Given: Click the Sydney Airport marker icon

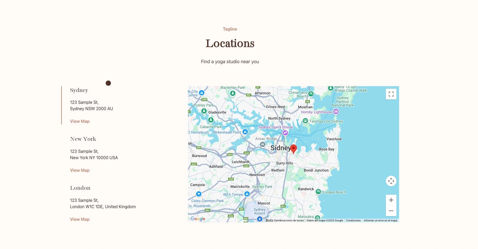Looking at the screenshot, I should tap(260, 219).
